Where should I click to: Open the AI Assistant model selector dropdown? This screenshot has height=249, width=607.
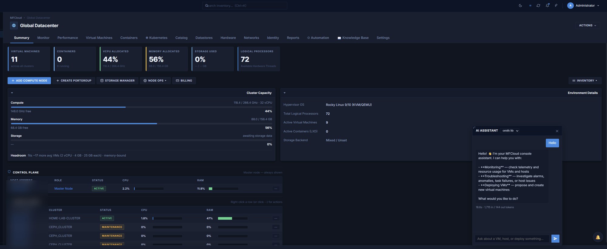point(510,131)
